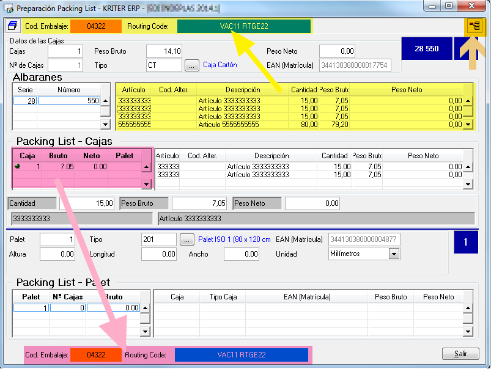This screenshot has width=491, height=369.
Task: Click the Palet number input field
Action: [x=57, y=239]
